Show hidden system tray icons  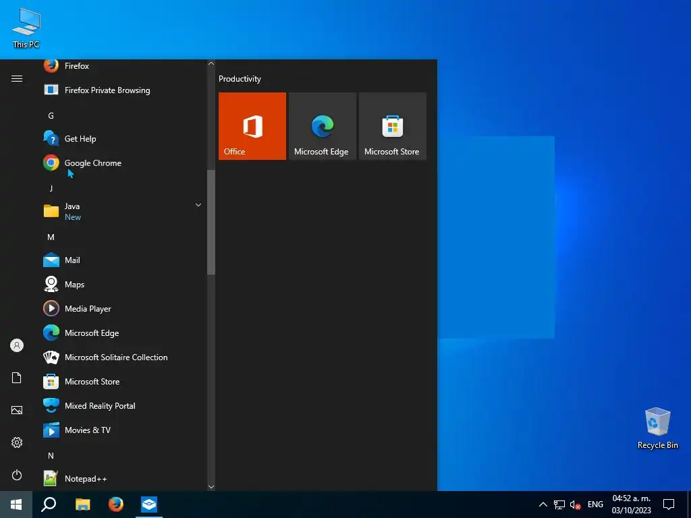543,505
